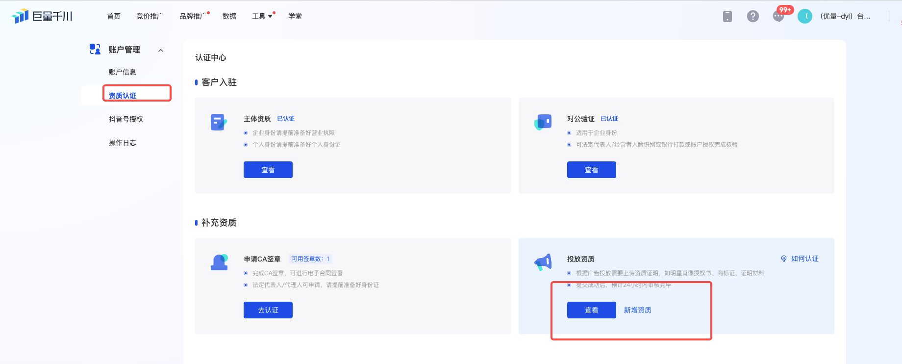
Task: Open the help question mark icon
Action: (x=753, y=16)
